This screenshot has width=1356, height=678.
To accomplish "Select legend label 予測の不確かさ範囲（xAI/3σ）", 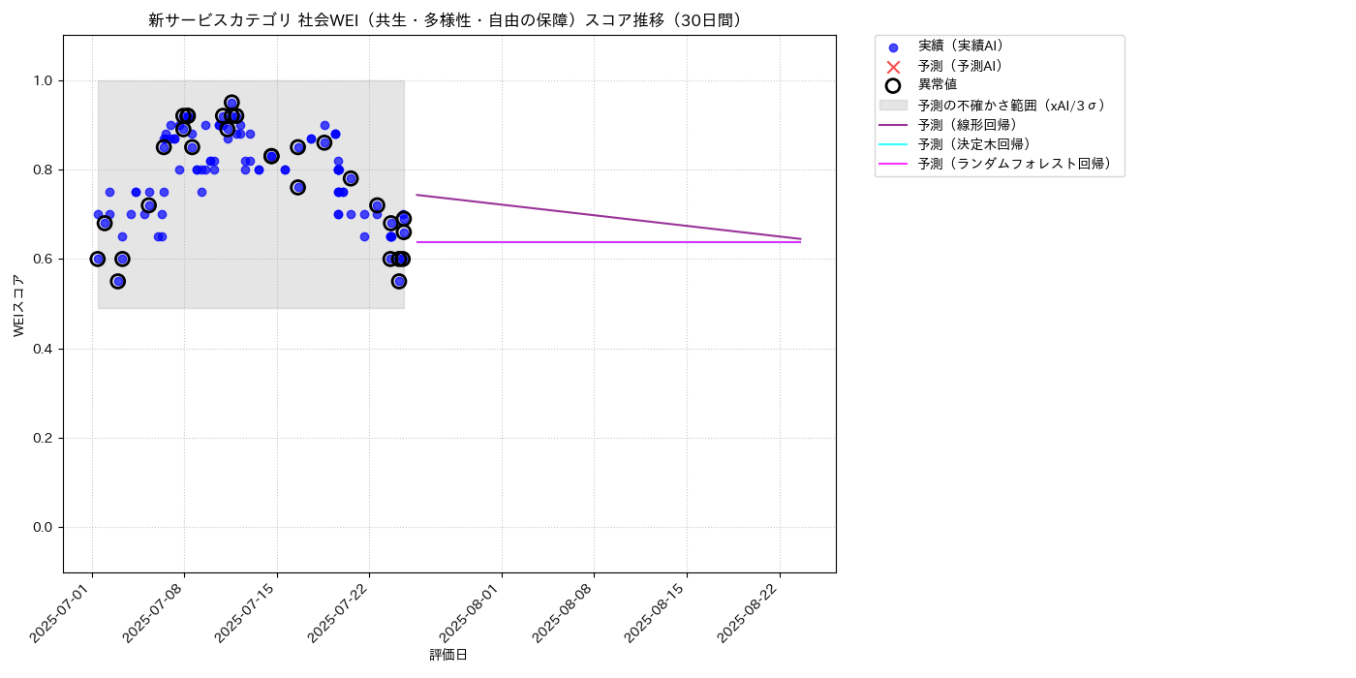I will (1012, 105).
